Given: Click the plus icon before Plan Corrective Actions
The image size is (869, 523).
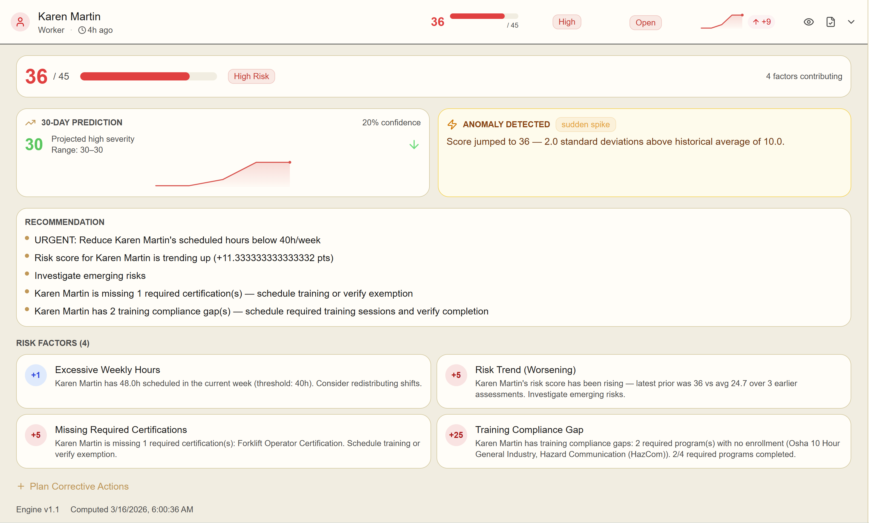Looking at the screenshot, I should pyautogui.click(x=21, y=486).
